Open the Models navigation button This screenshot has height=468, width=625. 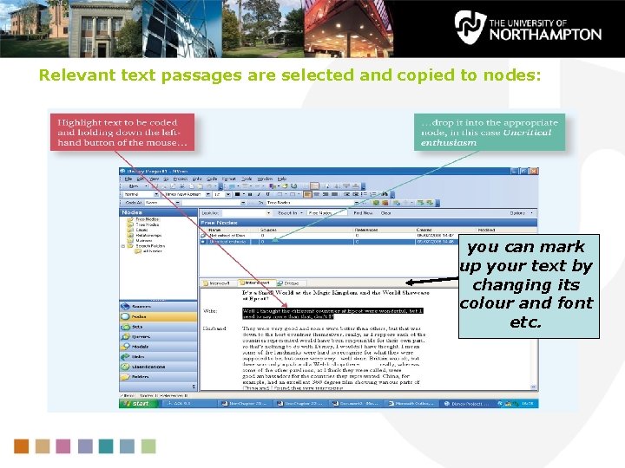(x=158, y=346)
